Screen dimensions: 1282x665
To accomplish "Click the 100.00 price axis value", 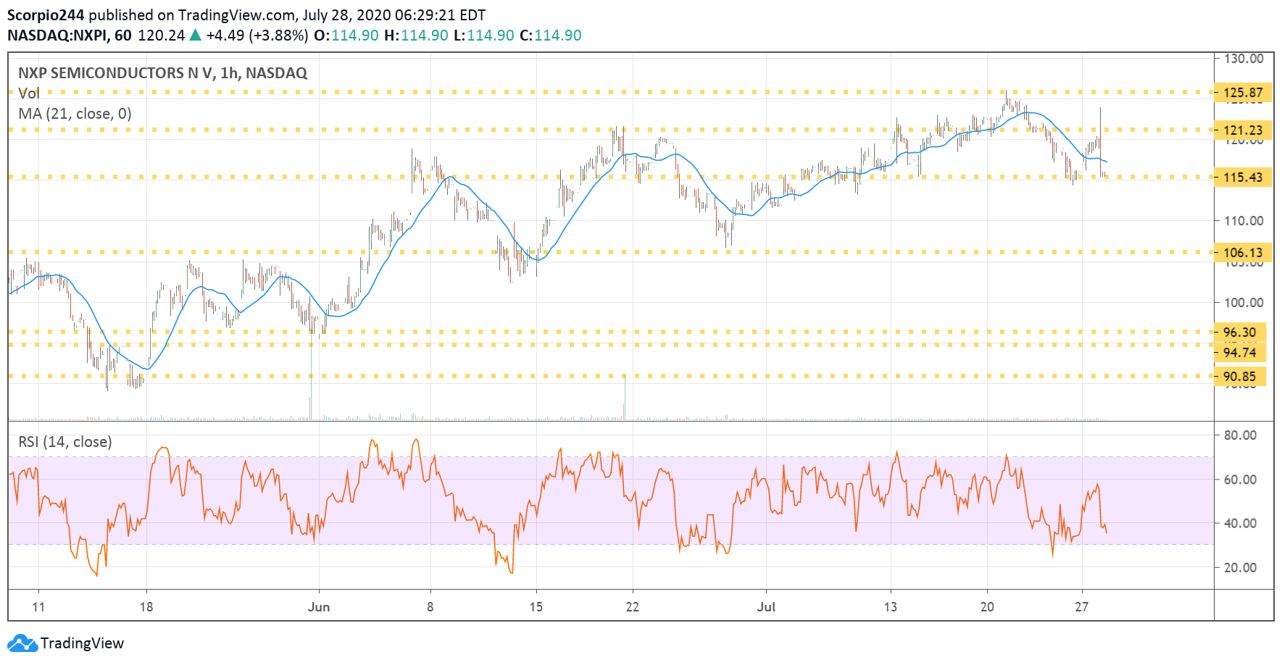I will [x=1244, y=303].
